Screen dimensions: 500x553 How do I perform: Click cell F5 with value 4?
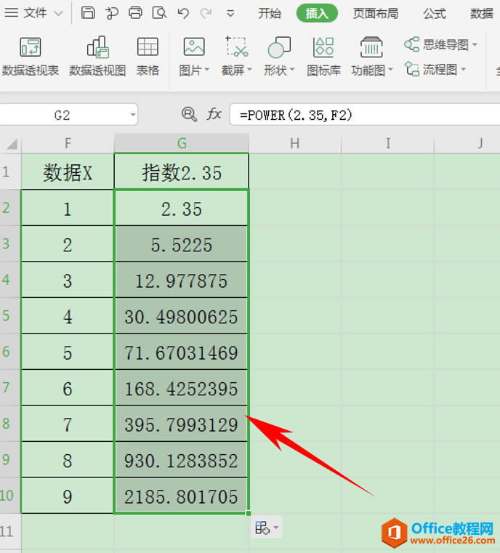[x=68, y=316]
